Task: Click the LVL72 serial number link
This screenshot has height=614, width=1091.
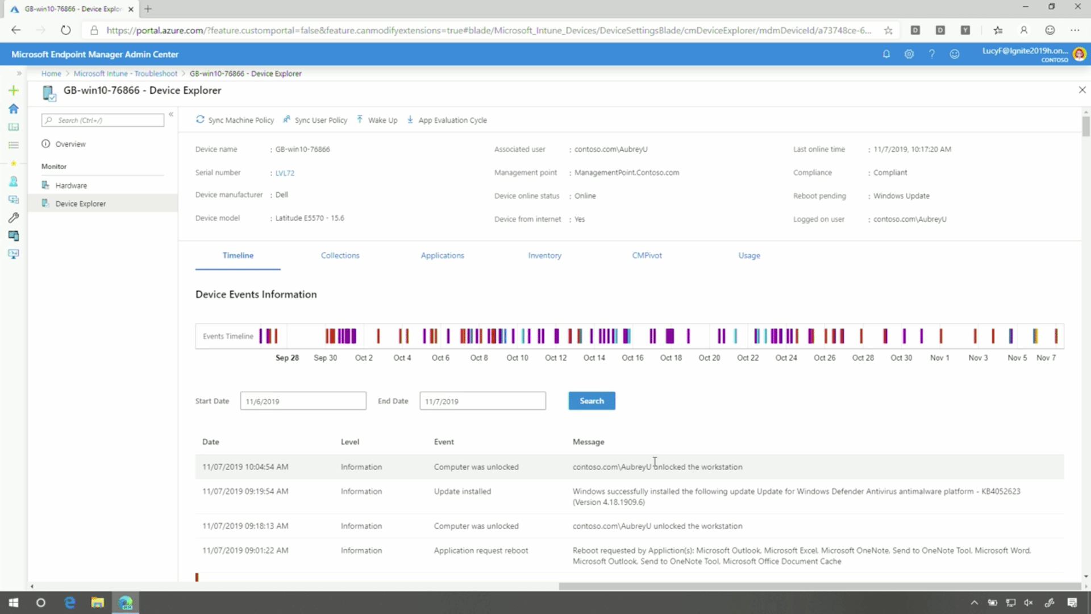Action: 285,172
